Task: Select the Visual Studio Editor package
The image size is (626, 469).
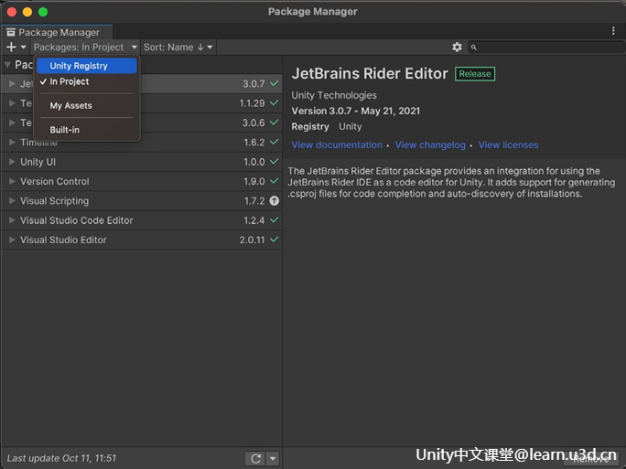Action: 142,240
